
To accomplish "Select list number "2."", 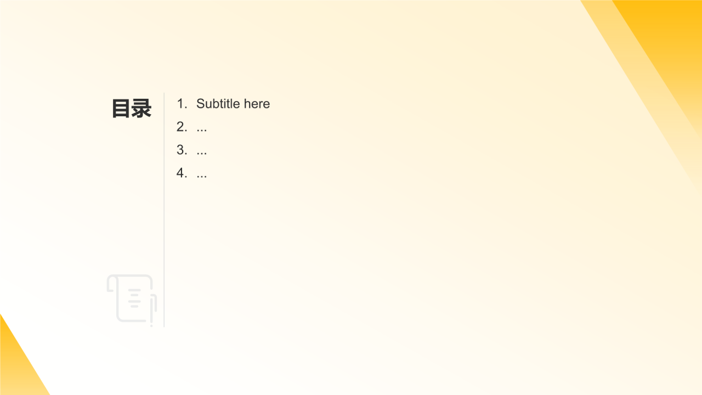I will pos(182,127).
